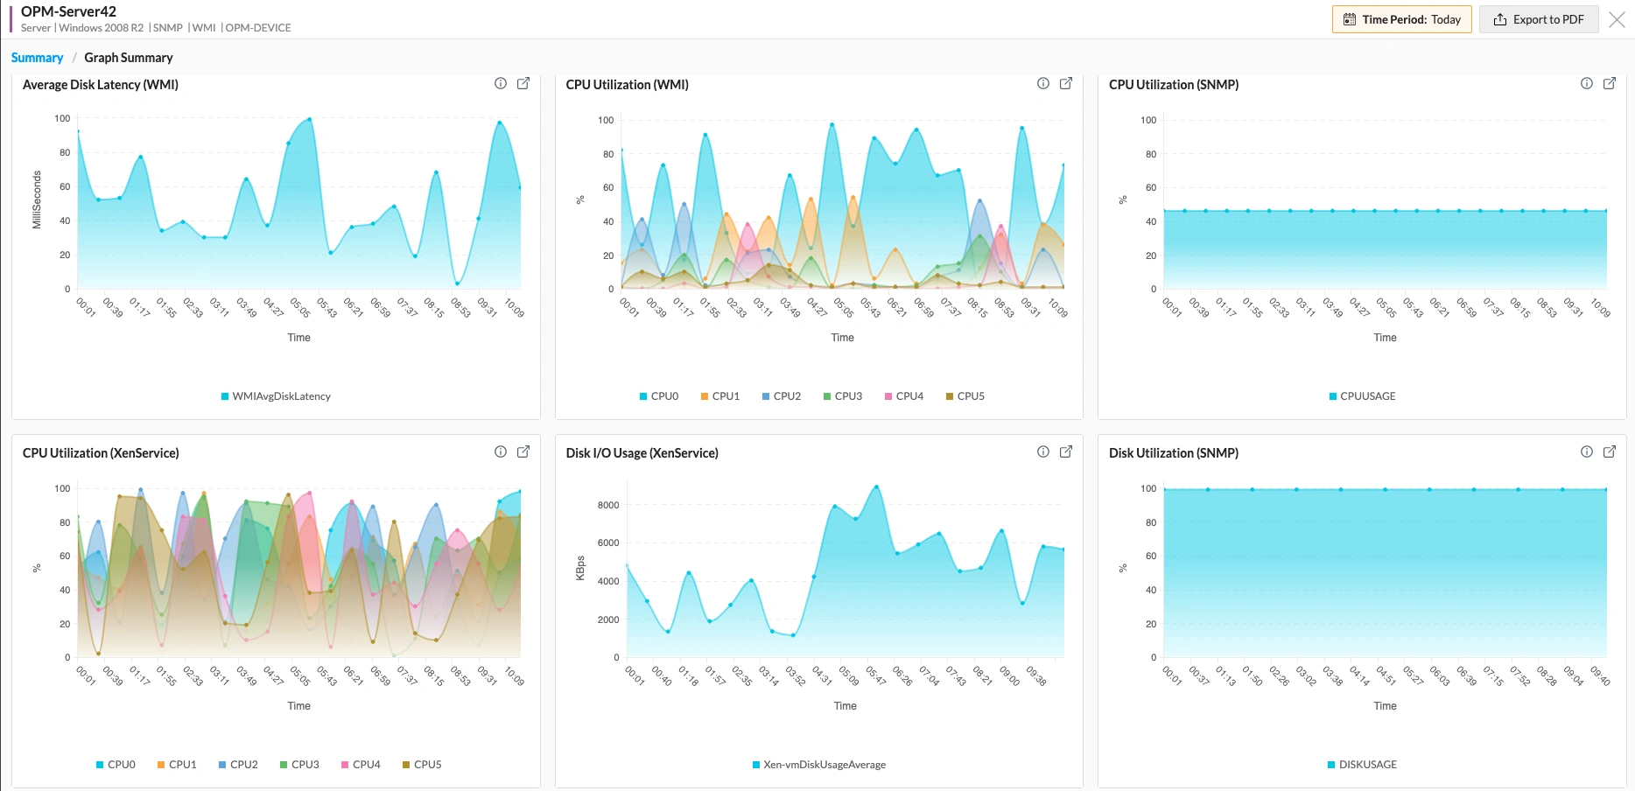Close the OPM-Server42 device view
The height and width of the screenshot is (791, 1635).
(1617, 19)
